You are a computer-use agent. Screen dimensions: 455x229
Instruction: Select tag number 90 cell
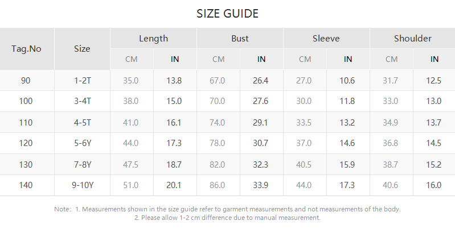point(26,81)
